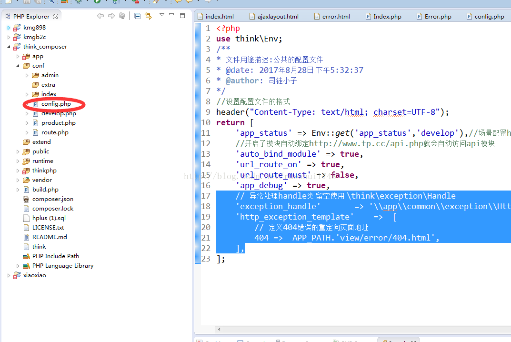Select the think file in the tree
This screenshot has width=511, height=342.
pos(39,246)
